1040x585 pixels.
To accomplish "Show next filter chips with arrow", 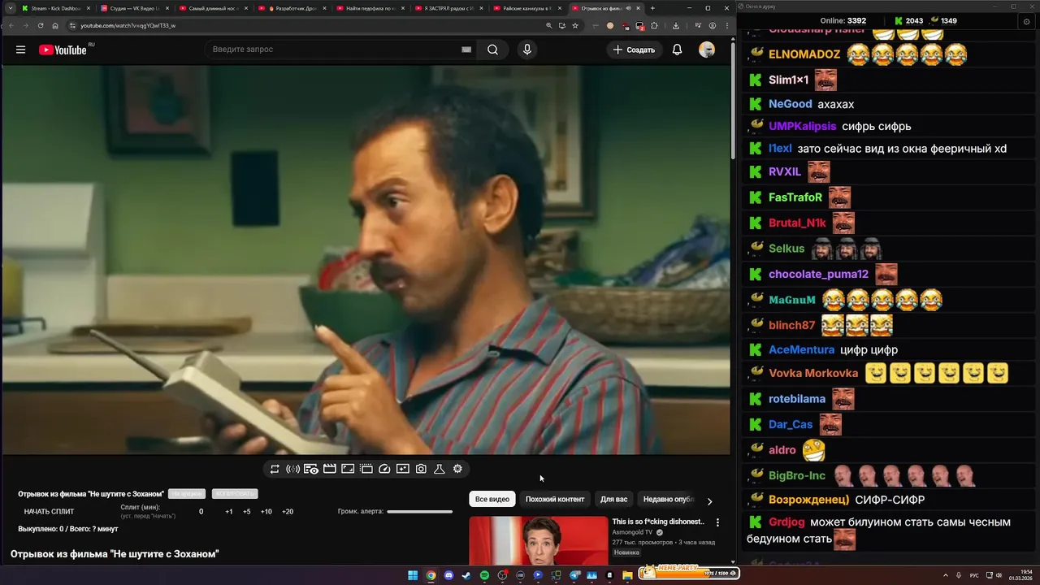I will [709, 501].
